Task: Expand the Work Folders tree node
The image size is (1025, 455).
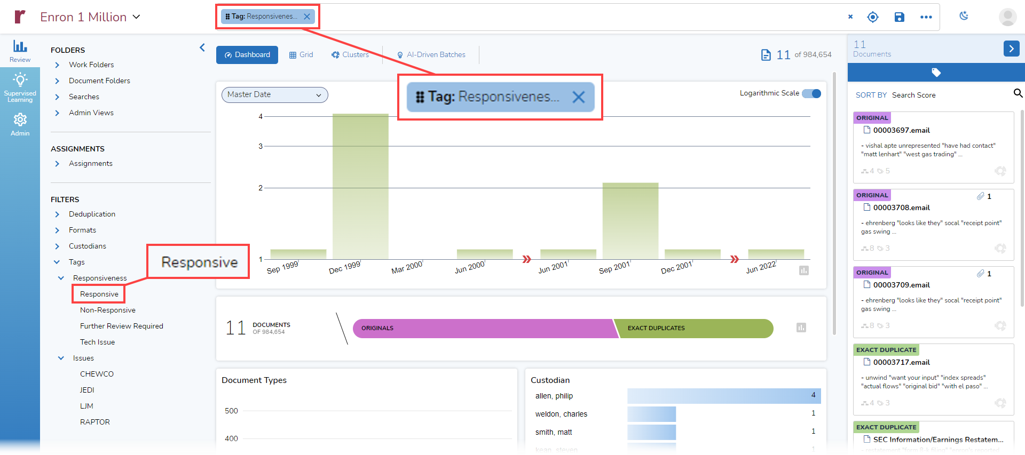Action: pos(57,65)
